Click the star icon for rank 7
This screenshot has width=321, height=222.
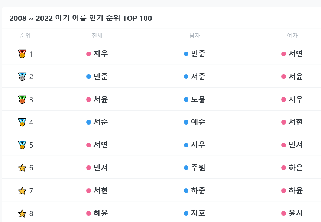tap(22, 191)
